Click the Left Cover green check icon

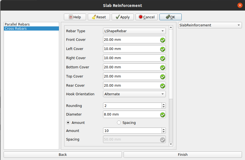tap(162, 49)
